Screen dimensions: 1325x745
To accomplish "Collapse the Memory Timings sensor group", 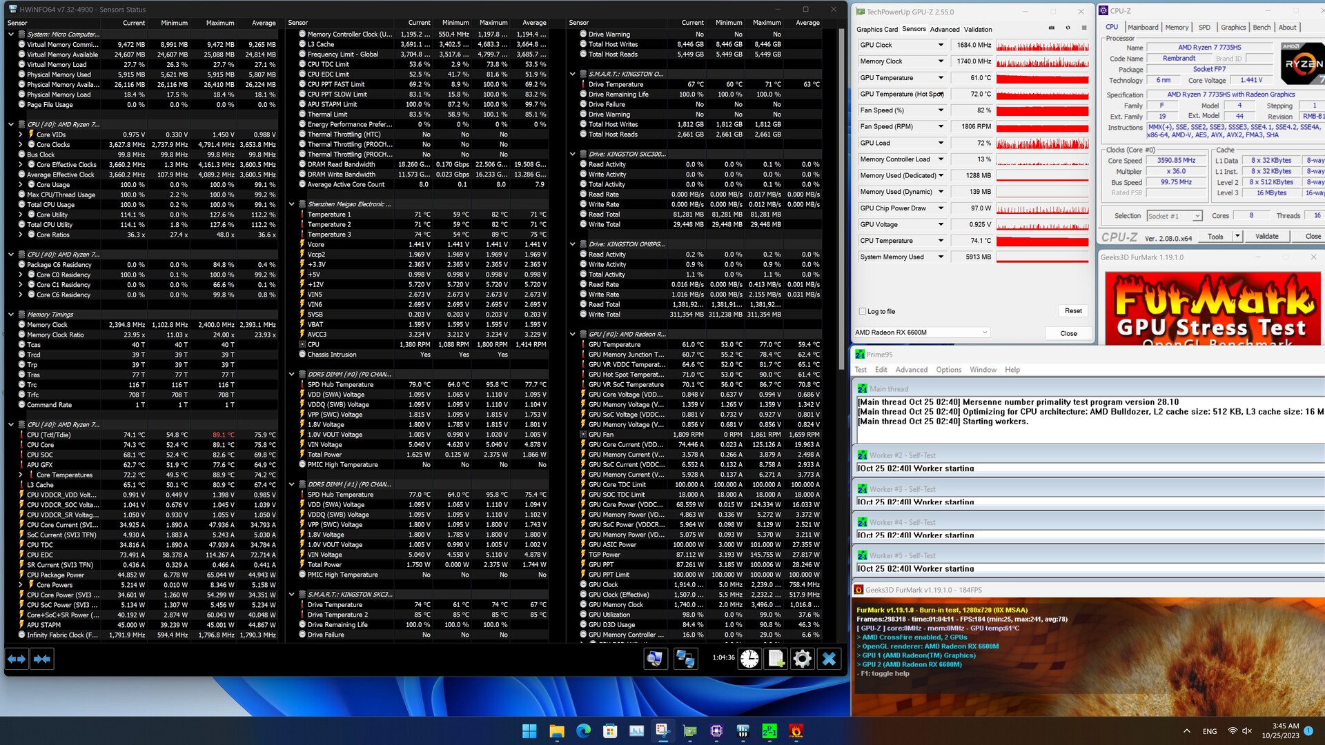I will [x=11, y=315].
